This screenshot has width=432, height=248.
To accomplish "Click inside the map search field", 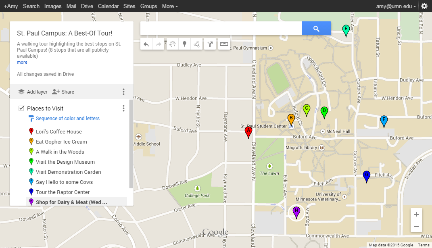I will 220,28.
